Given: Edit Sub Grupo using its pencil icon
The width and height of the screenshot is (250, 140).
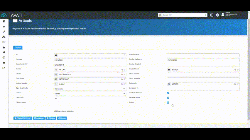Looking at the screenshot, I should coord(124,79).
